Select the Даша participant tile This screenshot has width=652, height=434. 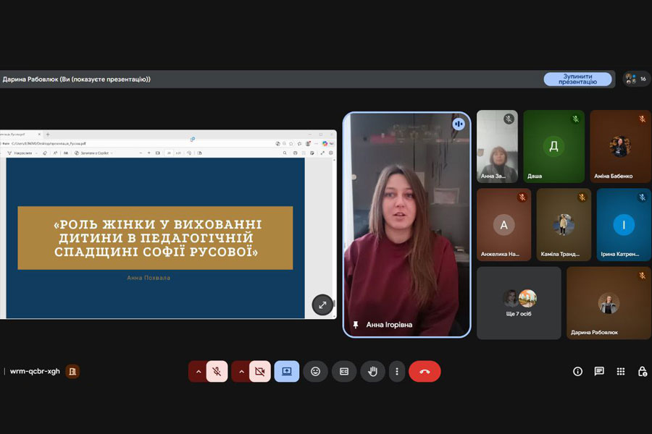[554, 146]
